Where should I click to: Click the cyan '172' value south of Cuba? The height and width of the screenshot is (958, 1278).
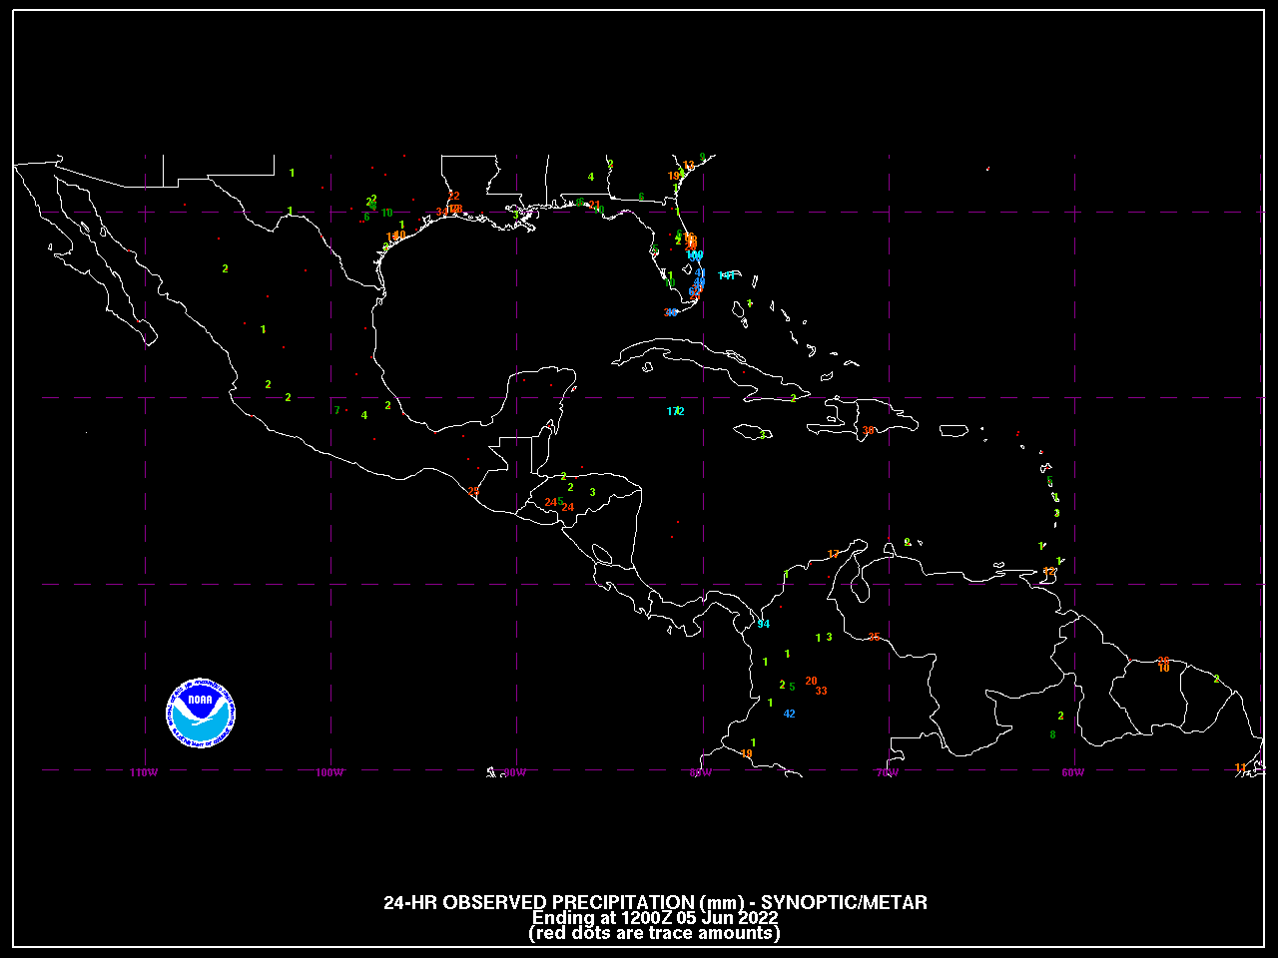675,411
